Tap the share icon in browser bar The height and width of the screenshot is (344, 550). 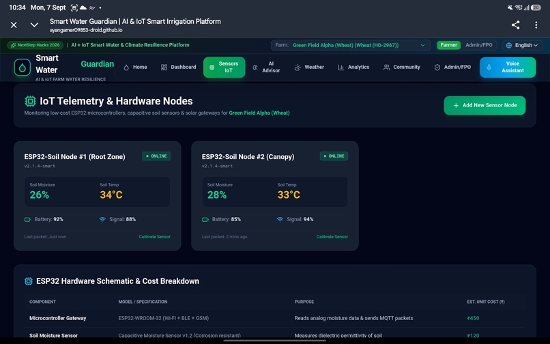515,25
